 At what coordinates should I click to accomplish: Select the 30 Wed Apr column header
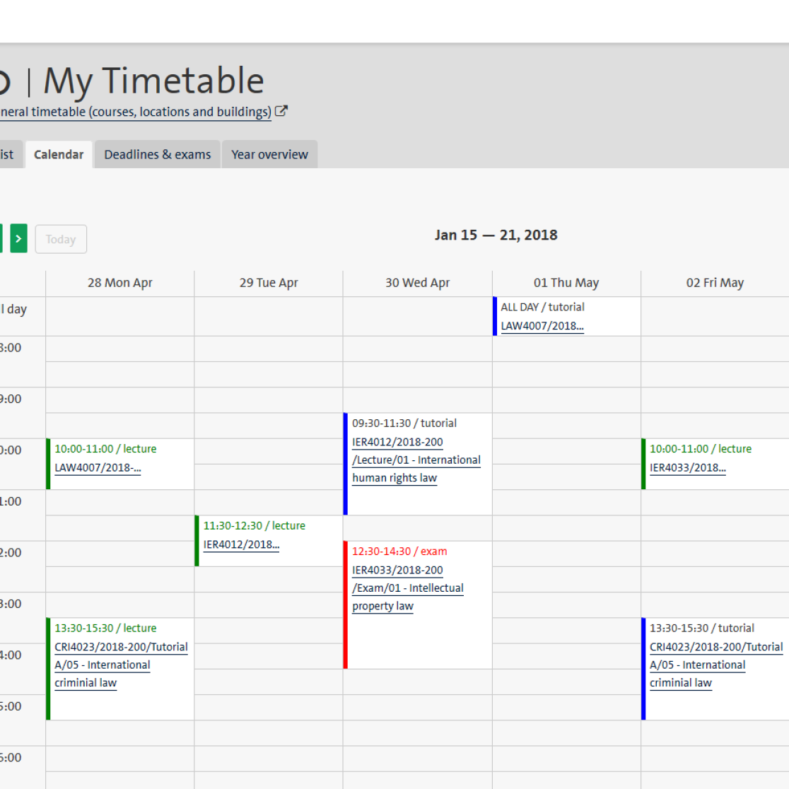418,283
